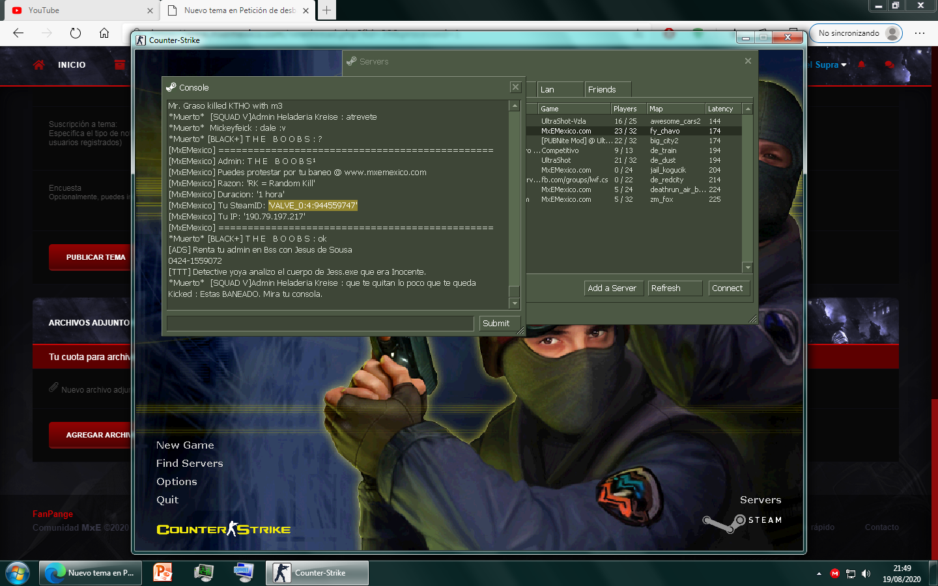The width and height of the screenshot is (938, 586).
Task: Select the deathrun_air_b server row
Action: pyautogui.click(x=633, y=189)
